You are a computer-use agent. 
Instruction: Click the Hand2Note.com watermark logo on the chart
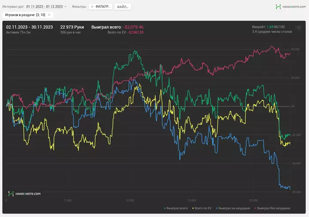coord(25,194)
